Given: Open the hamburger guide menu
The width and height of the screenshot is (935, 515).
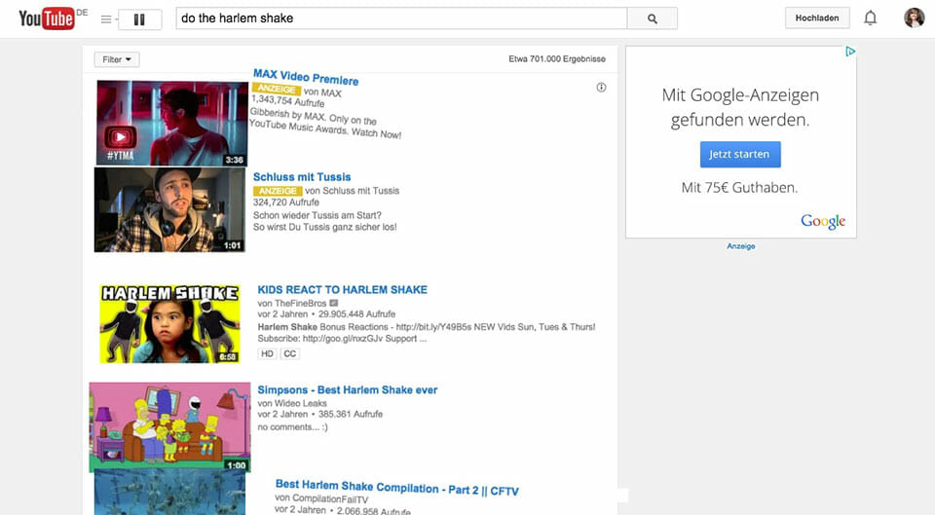Looking at the screenshot, I should (x=106, y=19).
